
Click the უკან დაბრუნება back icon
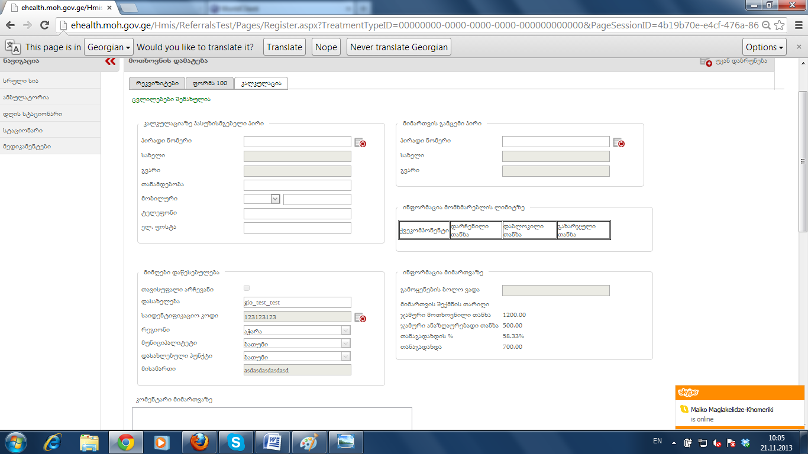click(706, 61)
